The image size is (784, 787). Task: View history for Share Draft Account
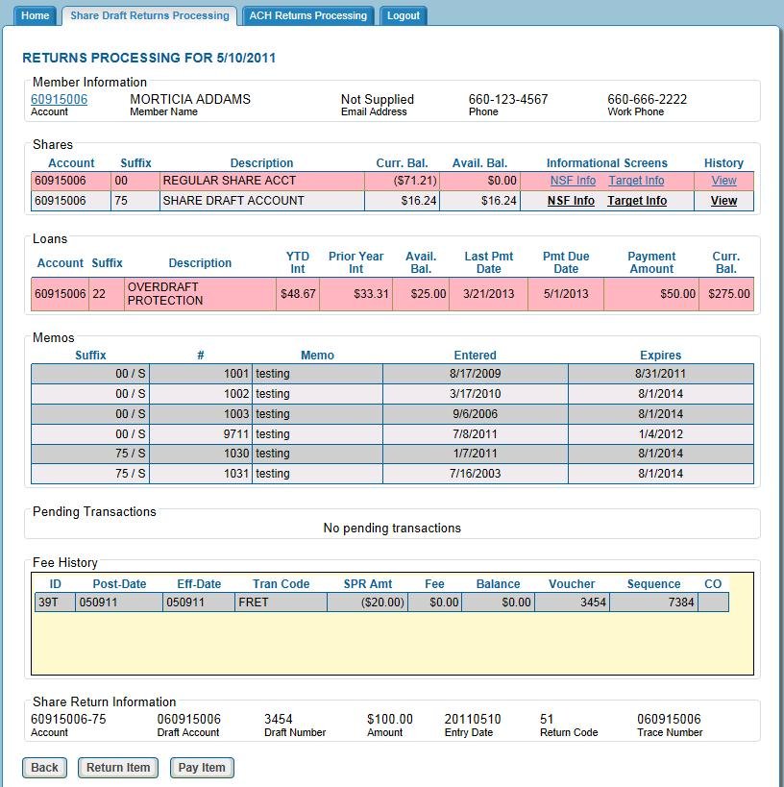[723, 201]
